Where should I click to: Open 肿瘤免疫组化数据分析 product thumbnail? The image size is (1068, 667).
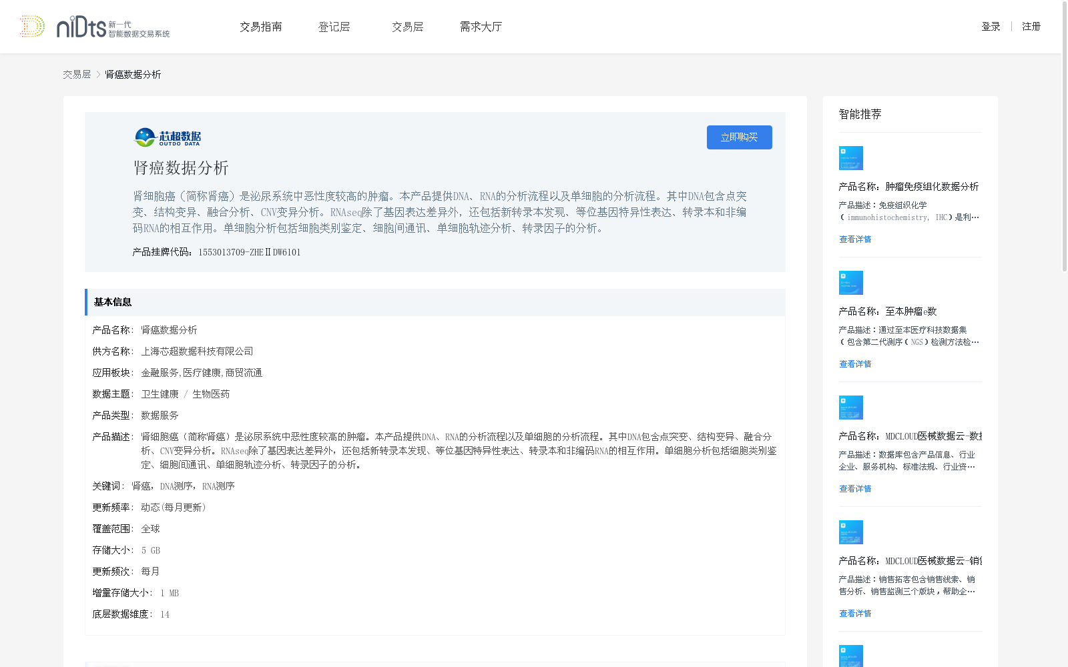tap(851, 158)
